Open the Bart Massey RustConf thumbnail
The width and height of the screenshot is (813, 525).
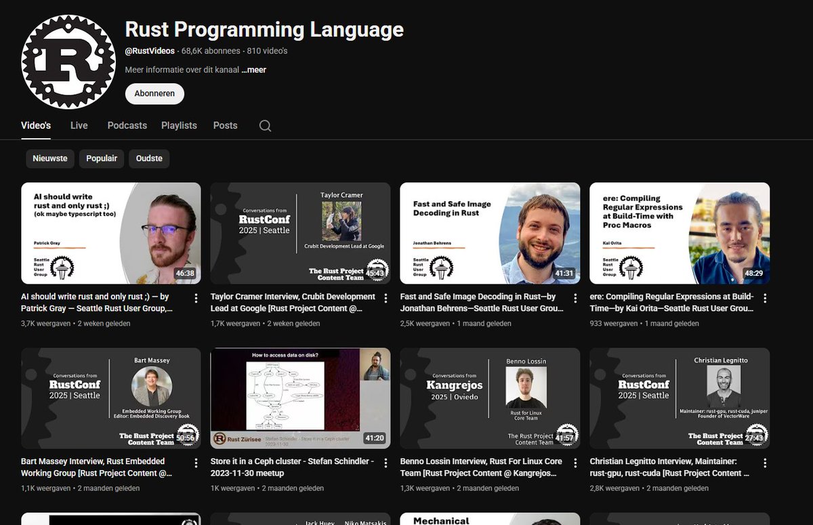point(111,398)
